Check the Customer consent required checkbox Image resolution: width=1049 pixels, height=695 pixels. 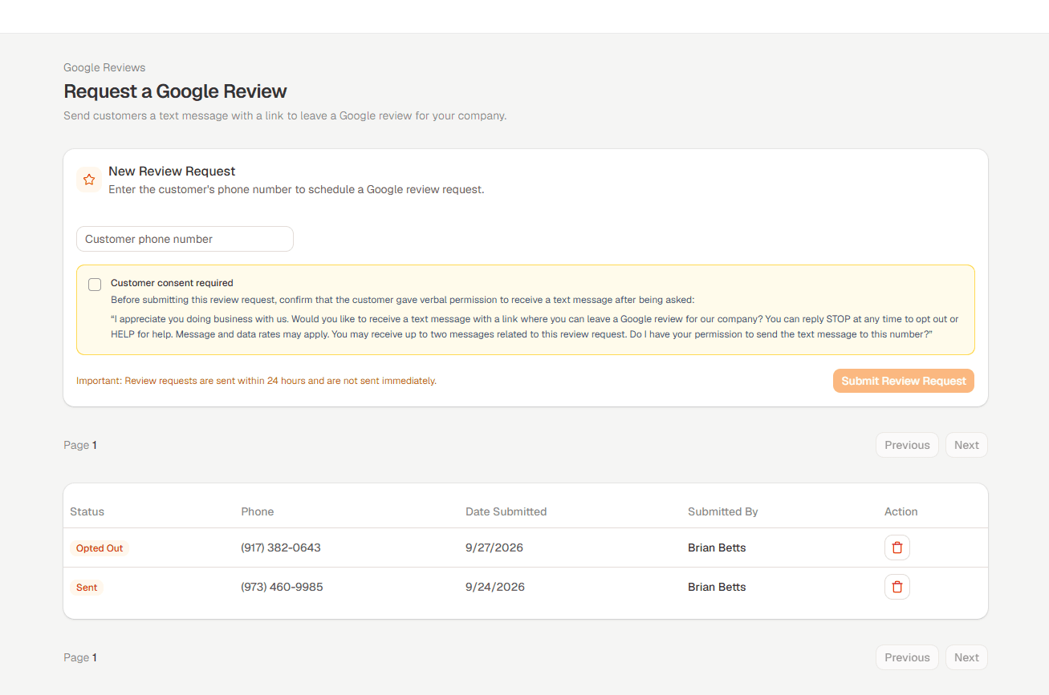tap(95, 285)
